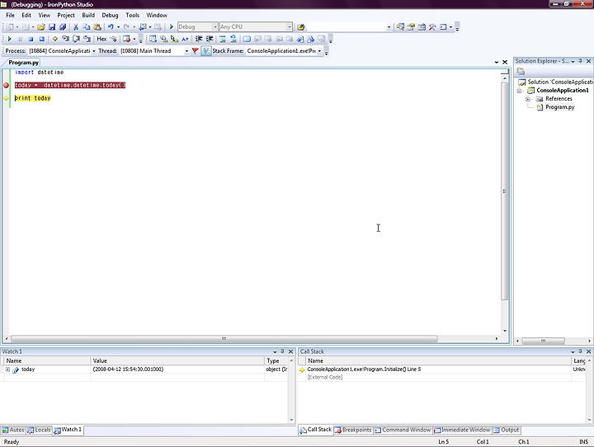Click inside the Find text input field

click(346, 27)
